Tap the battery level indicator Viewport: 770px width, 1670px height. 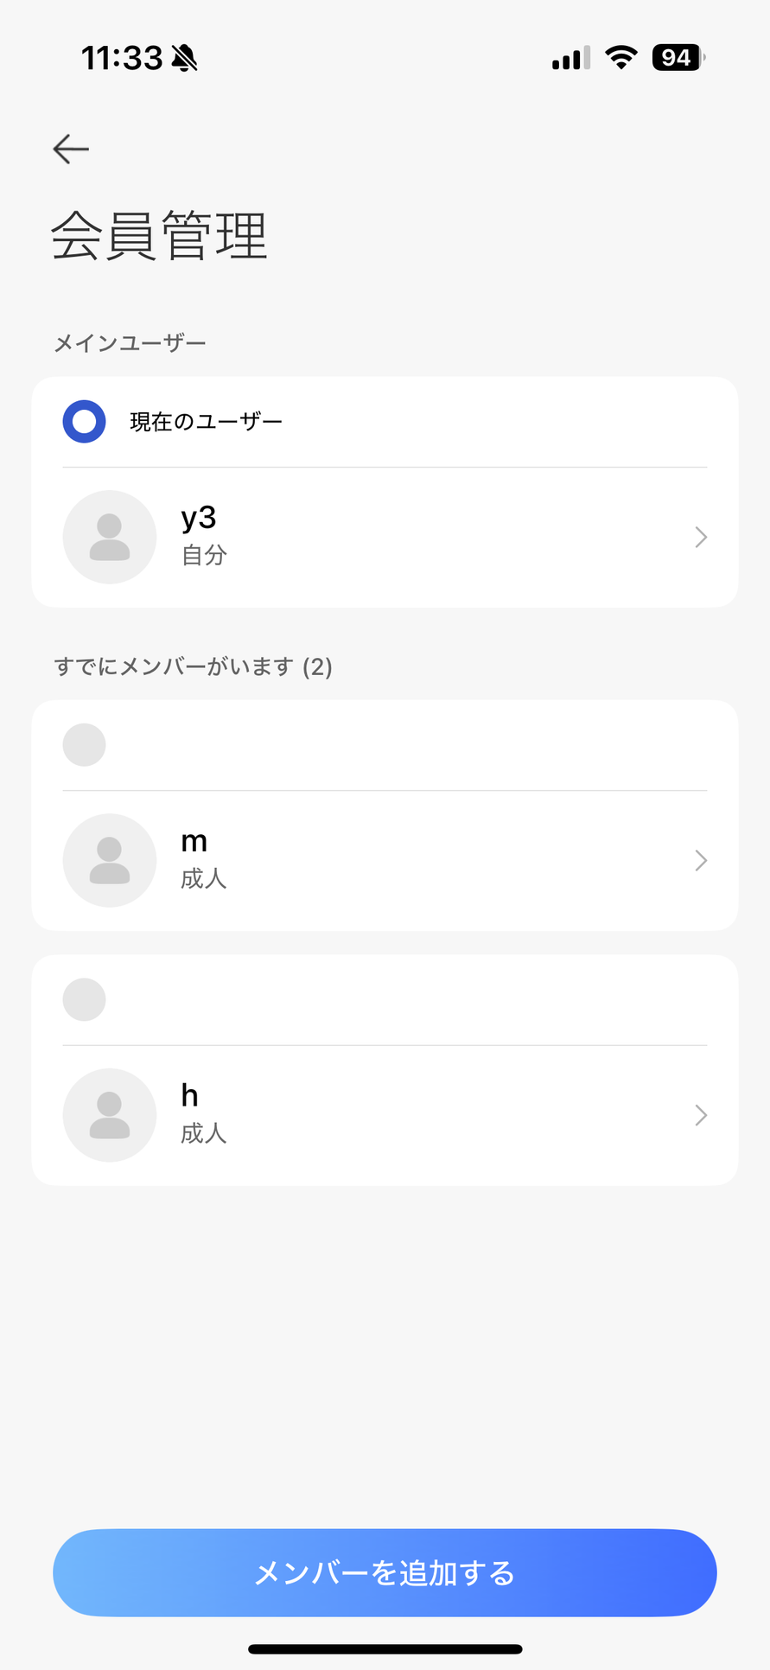678,58
